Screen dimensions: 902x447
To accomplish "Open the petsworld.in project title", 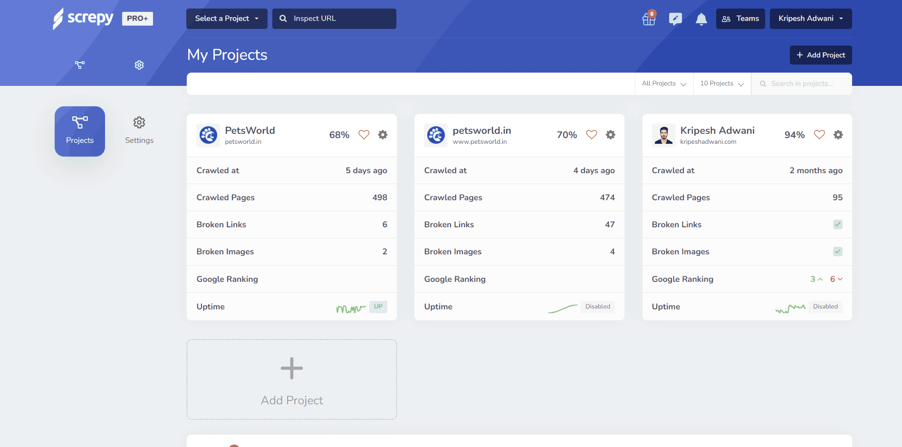I will pos(482,130).
